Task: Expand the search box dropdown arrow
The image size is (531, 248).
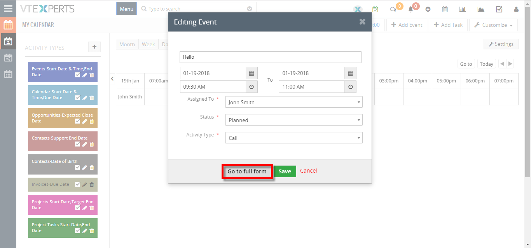Action: point(250,9)
